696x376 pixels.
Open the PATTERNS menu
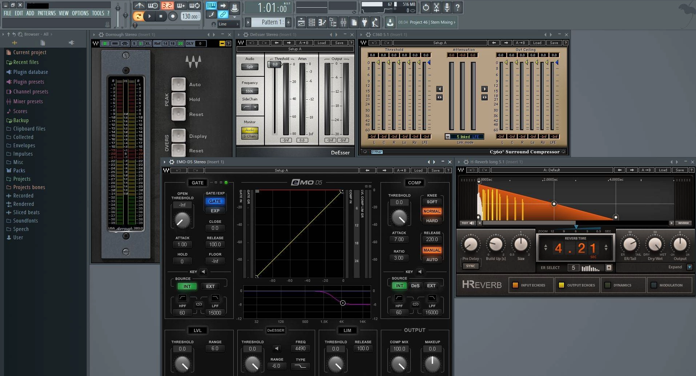click(47, 13)
